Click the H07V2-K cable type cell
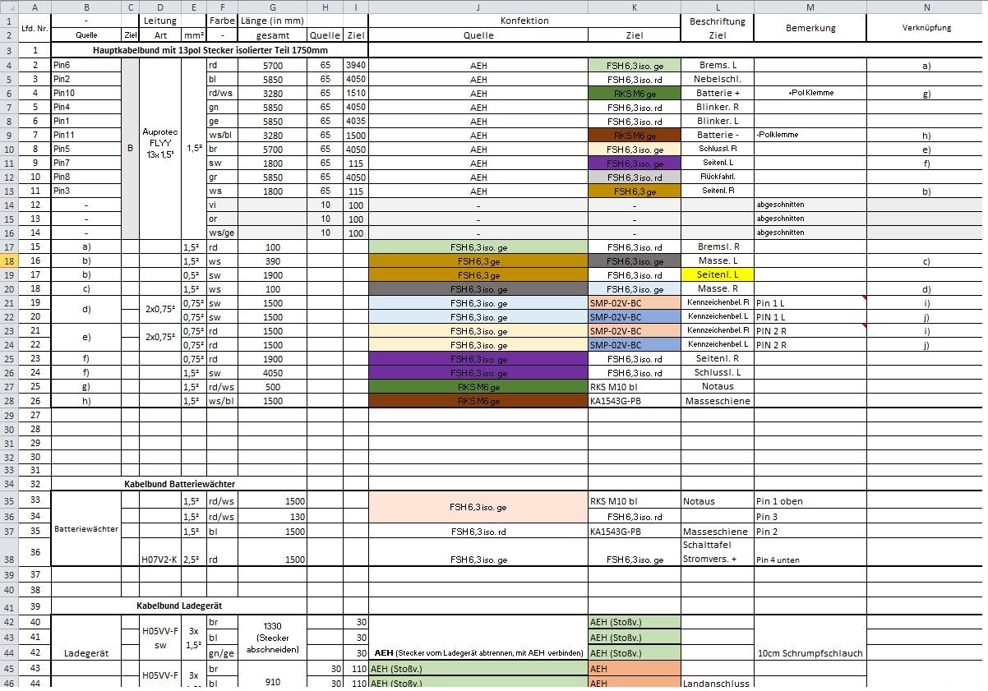The width and height of the screenshot is (988, 691). coord(159,559)
